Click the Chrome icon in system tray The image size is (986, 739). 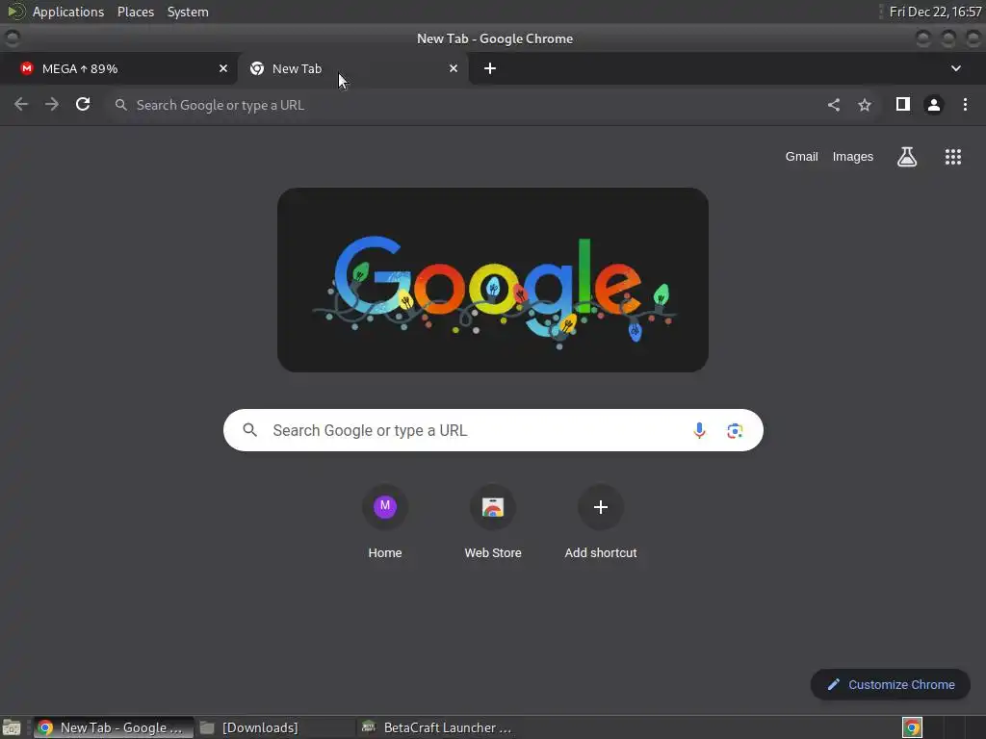[x=912, y=727]
